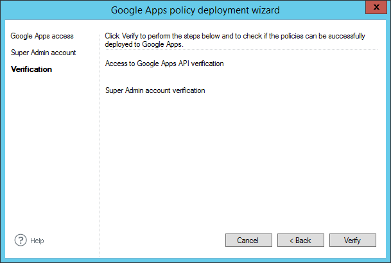The image size is (391, 263).
Task: Click the Help question mark icon
Action: (x=21, y=240)
